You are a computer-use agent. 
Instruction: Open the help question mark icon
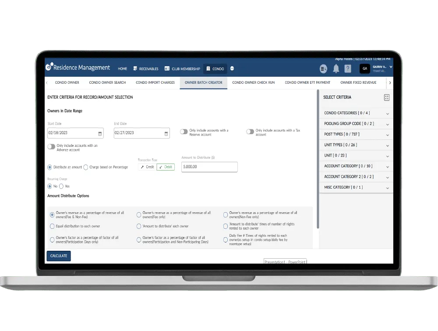(x=348, y=69)
